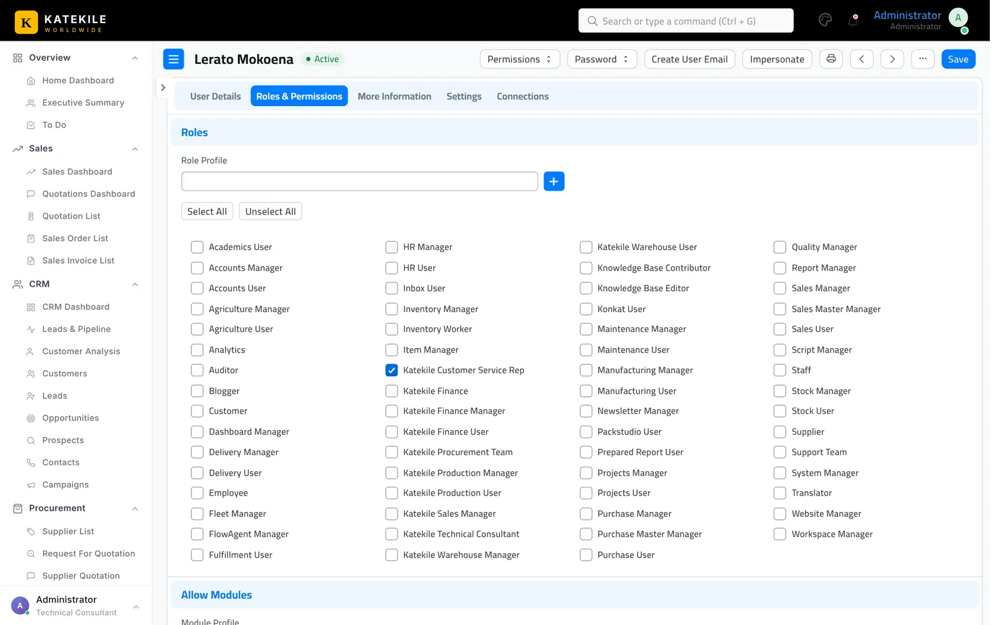
Task: Switch to the User Details tab
Action: tap(215, 96)
